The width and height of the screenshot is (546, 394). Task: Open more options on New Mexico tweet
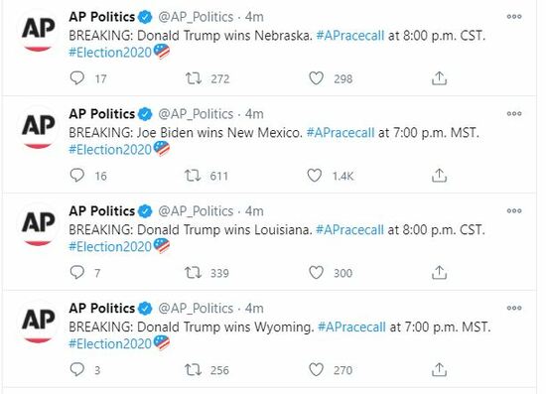tap(514, 113)
